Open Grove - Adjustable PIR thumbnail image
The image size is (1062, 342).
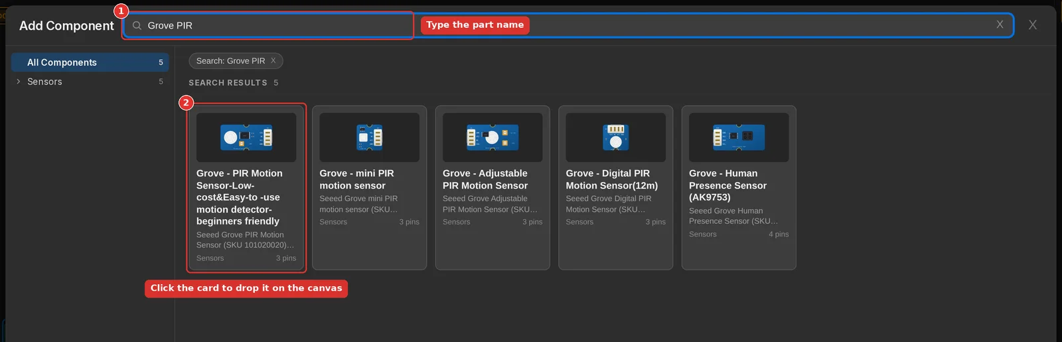493,137
